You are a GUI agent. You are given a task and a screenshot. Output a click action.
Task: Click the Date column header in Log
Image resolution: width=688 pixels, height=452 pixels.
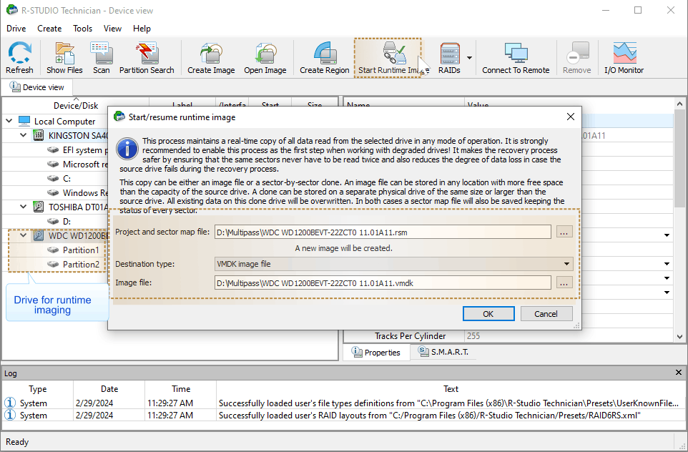(x=109, y=389)
